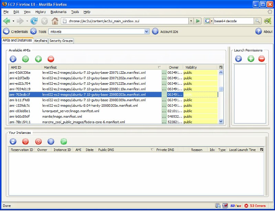
Task: Open the View menu
Action: click(27, 12)
